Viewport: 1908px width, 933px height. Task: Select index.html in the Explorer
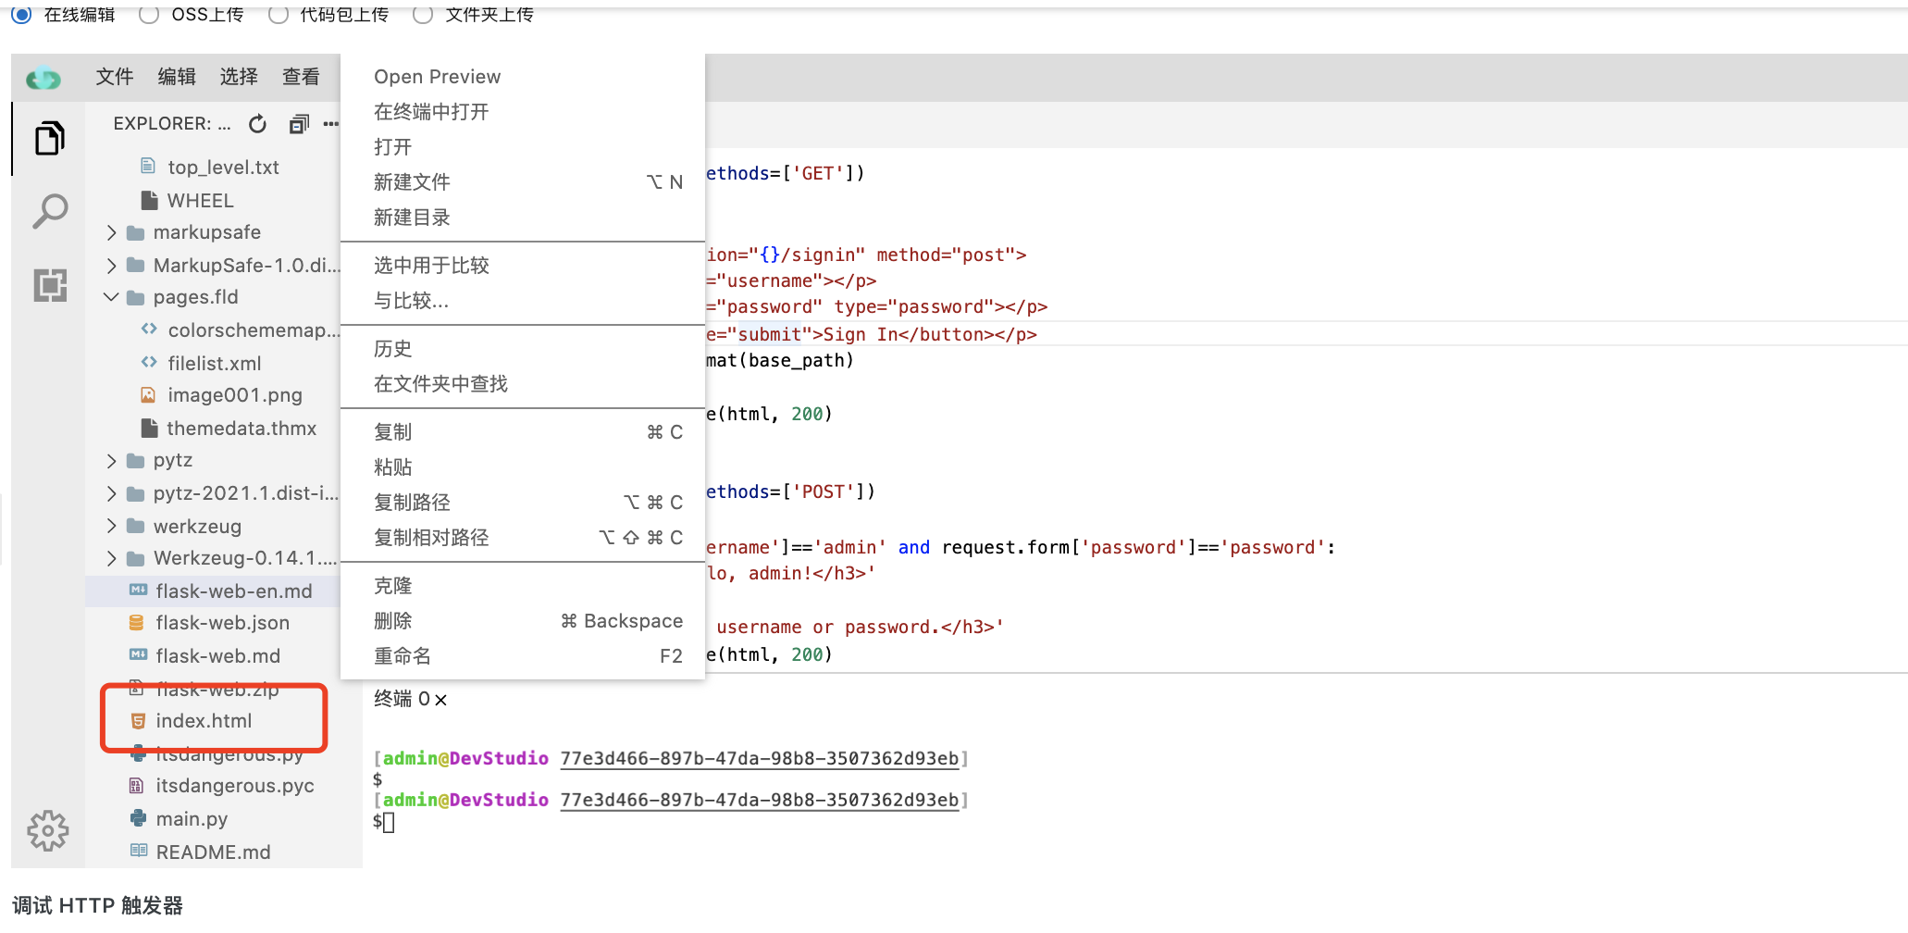(x=204, y=721)
